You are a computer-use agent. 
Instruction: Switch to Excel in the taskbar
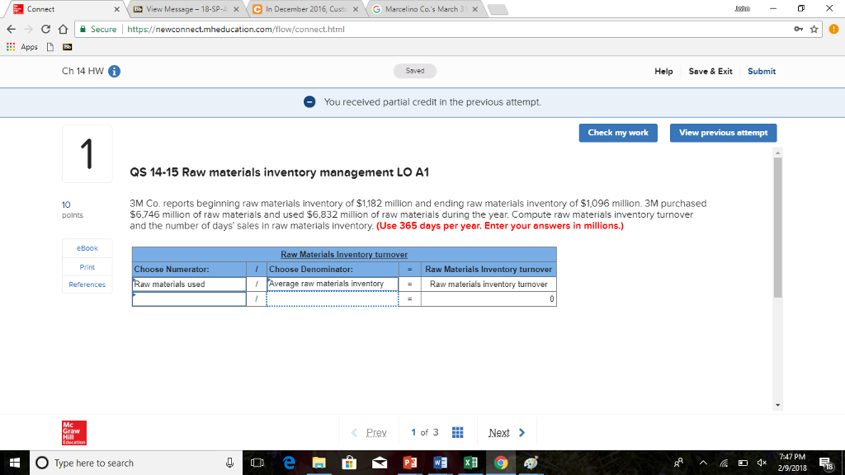click(x=470, y=463)
